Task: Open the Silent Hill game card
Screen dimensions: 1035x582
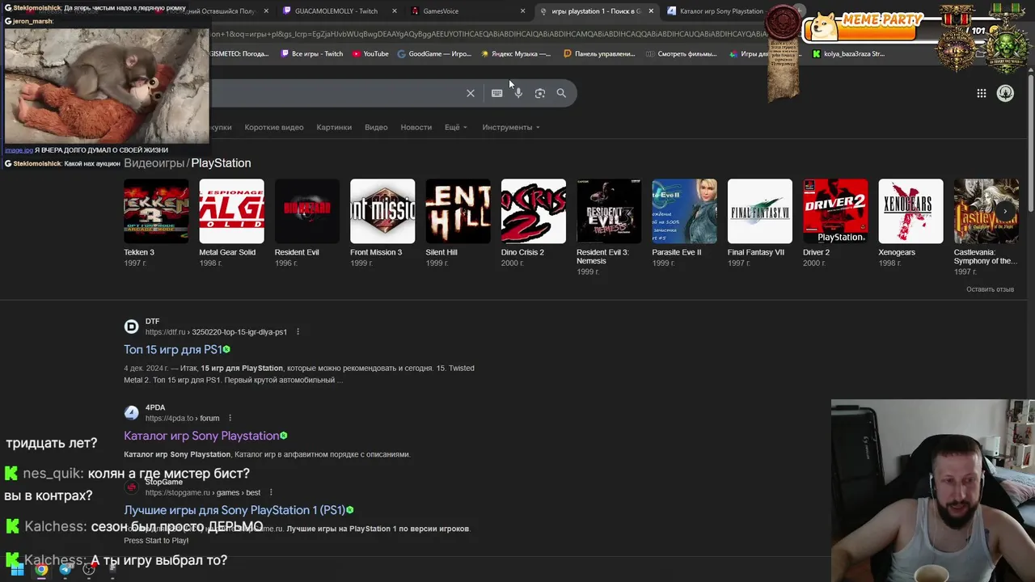Action: point(458,222)
